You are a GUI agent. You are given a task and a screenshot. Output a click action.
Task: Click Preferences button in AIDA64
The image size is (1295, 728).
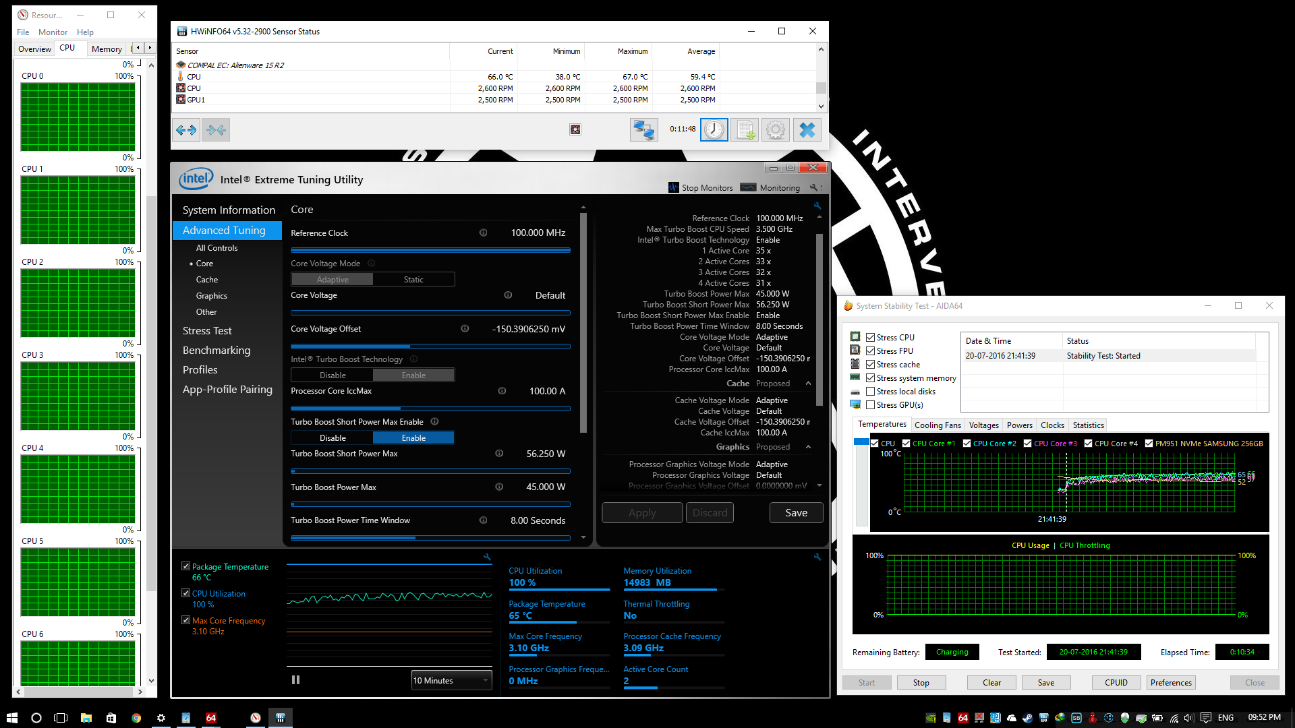pyautogui.click(x=1171, y=683)
